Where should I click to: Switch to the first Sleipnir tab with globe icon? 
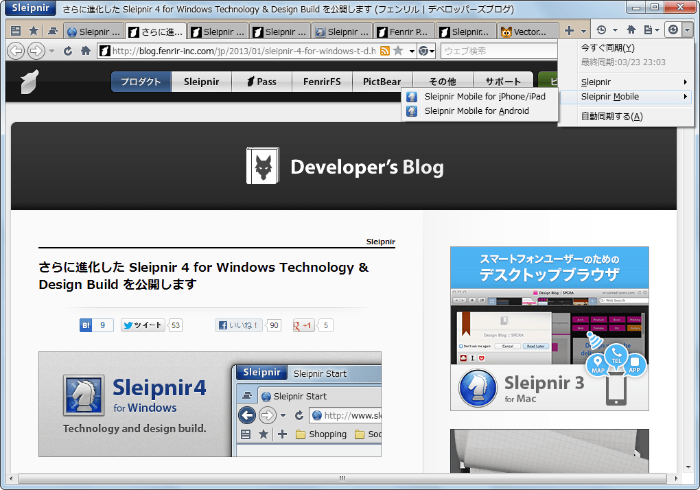point(94,32)
